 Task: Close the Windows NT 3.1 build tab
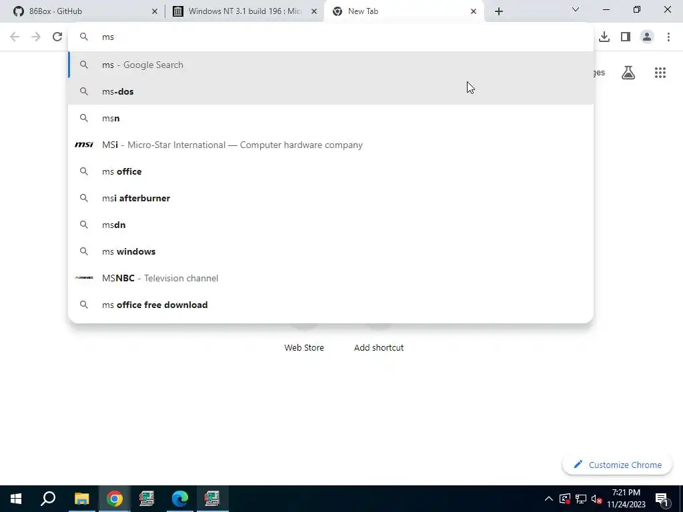pyautogui.click(x=314, y=11)
